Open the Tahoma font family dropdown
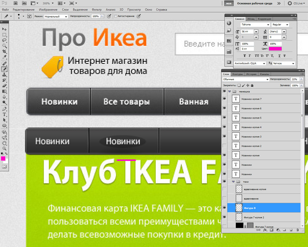 tap(255, 25)
